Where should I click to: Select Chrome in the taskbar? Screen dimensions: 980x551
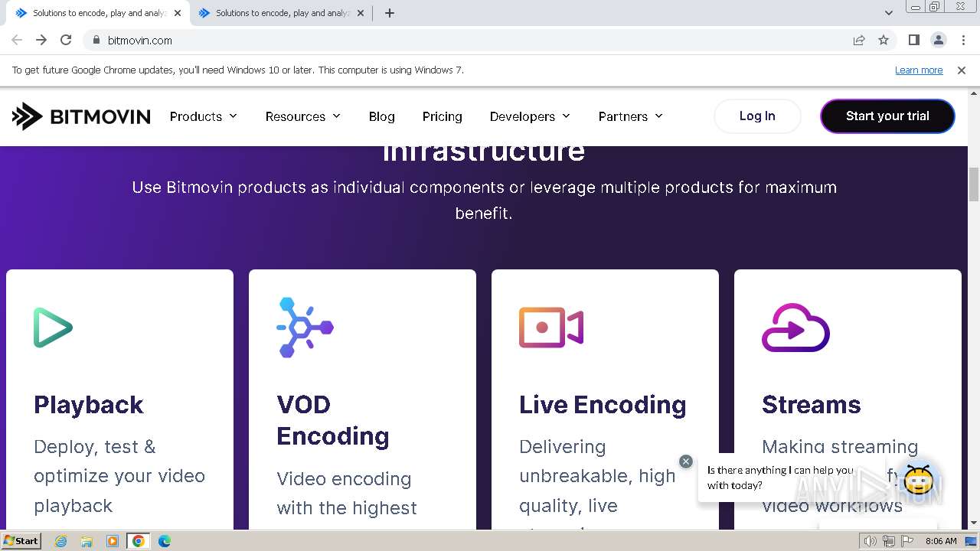pos(139,541)
